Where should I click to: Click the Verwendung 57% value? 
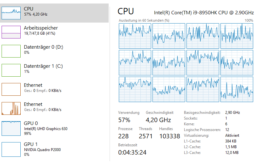(124, 120)
